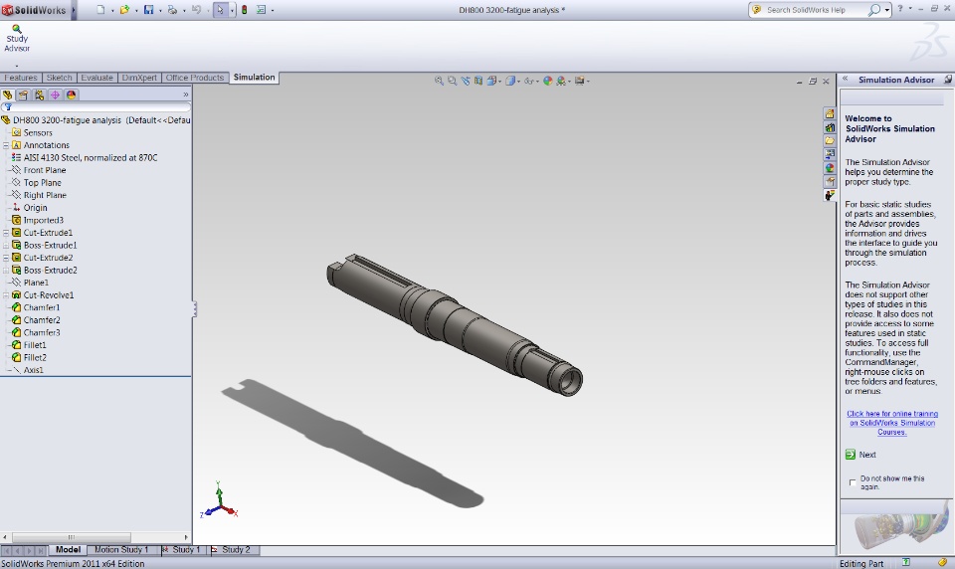Open the Options icon in title toolbar
955x569 pixels.
tap(262, 10)
